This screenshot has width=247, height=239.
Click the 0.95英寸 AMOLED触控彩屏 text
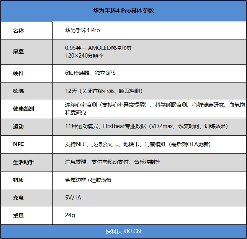(98, 48)
